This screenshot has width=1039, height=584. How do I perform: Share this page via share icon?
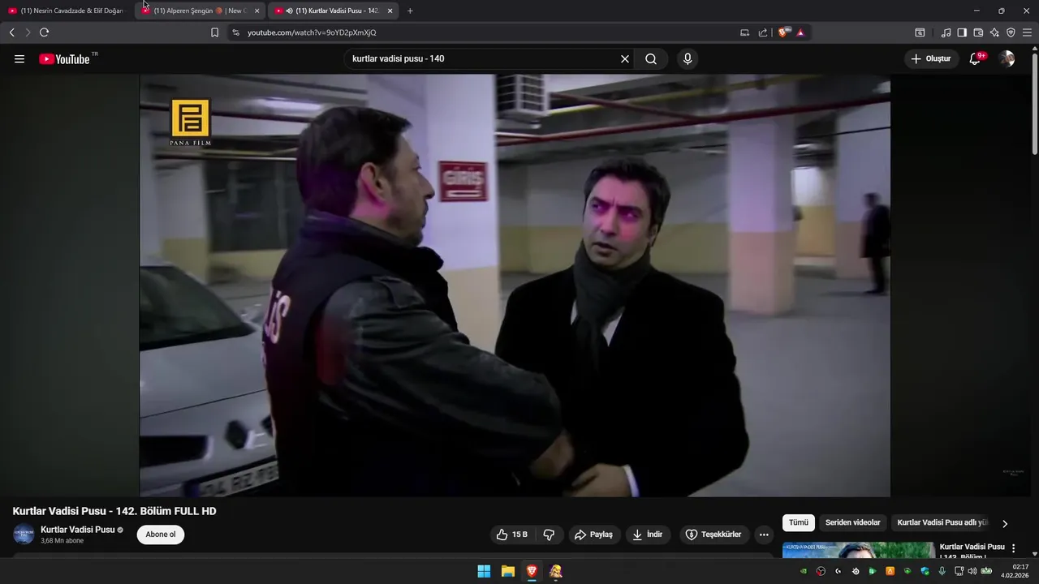click(763, 32)
